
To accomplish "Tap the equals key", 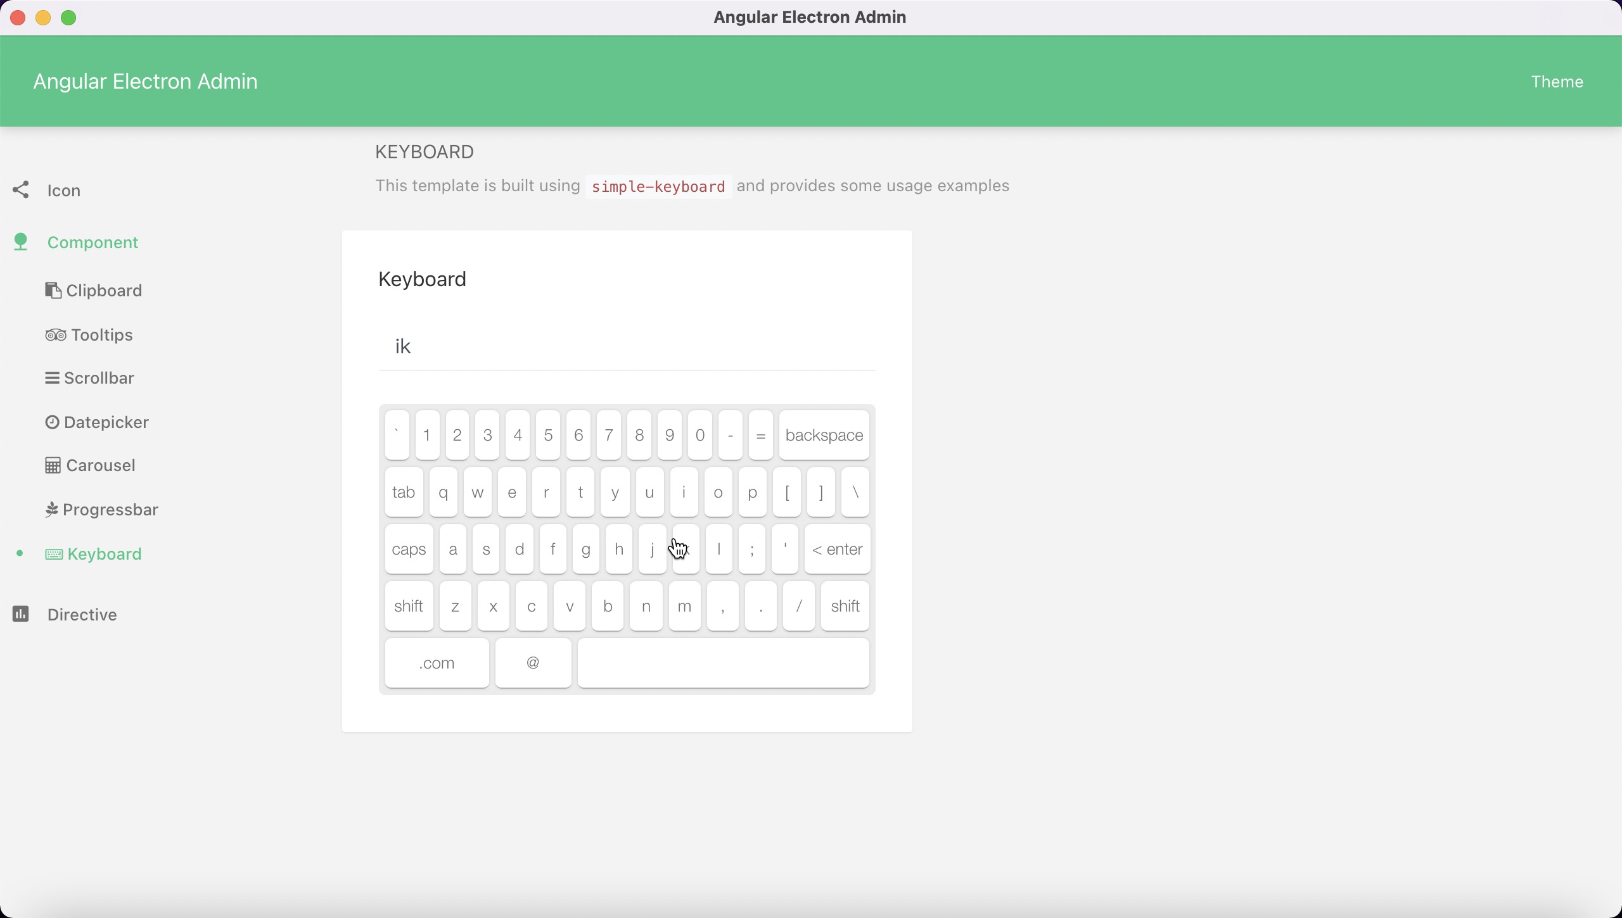I will tap(761, 435).
